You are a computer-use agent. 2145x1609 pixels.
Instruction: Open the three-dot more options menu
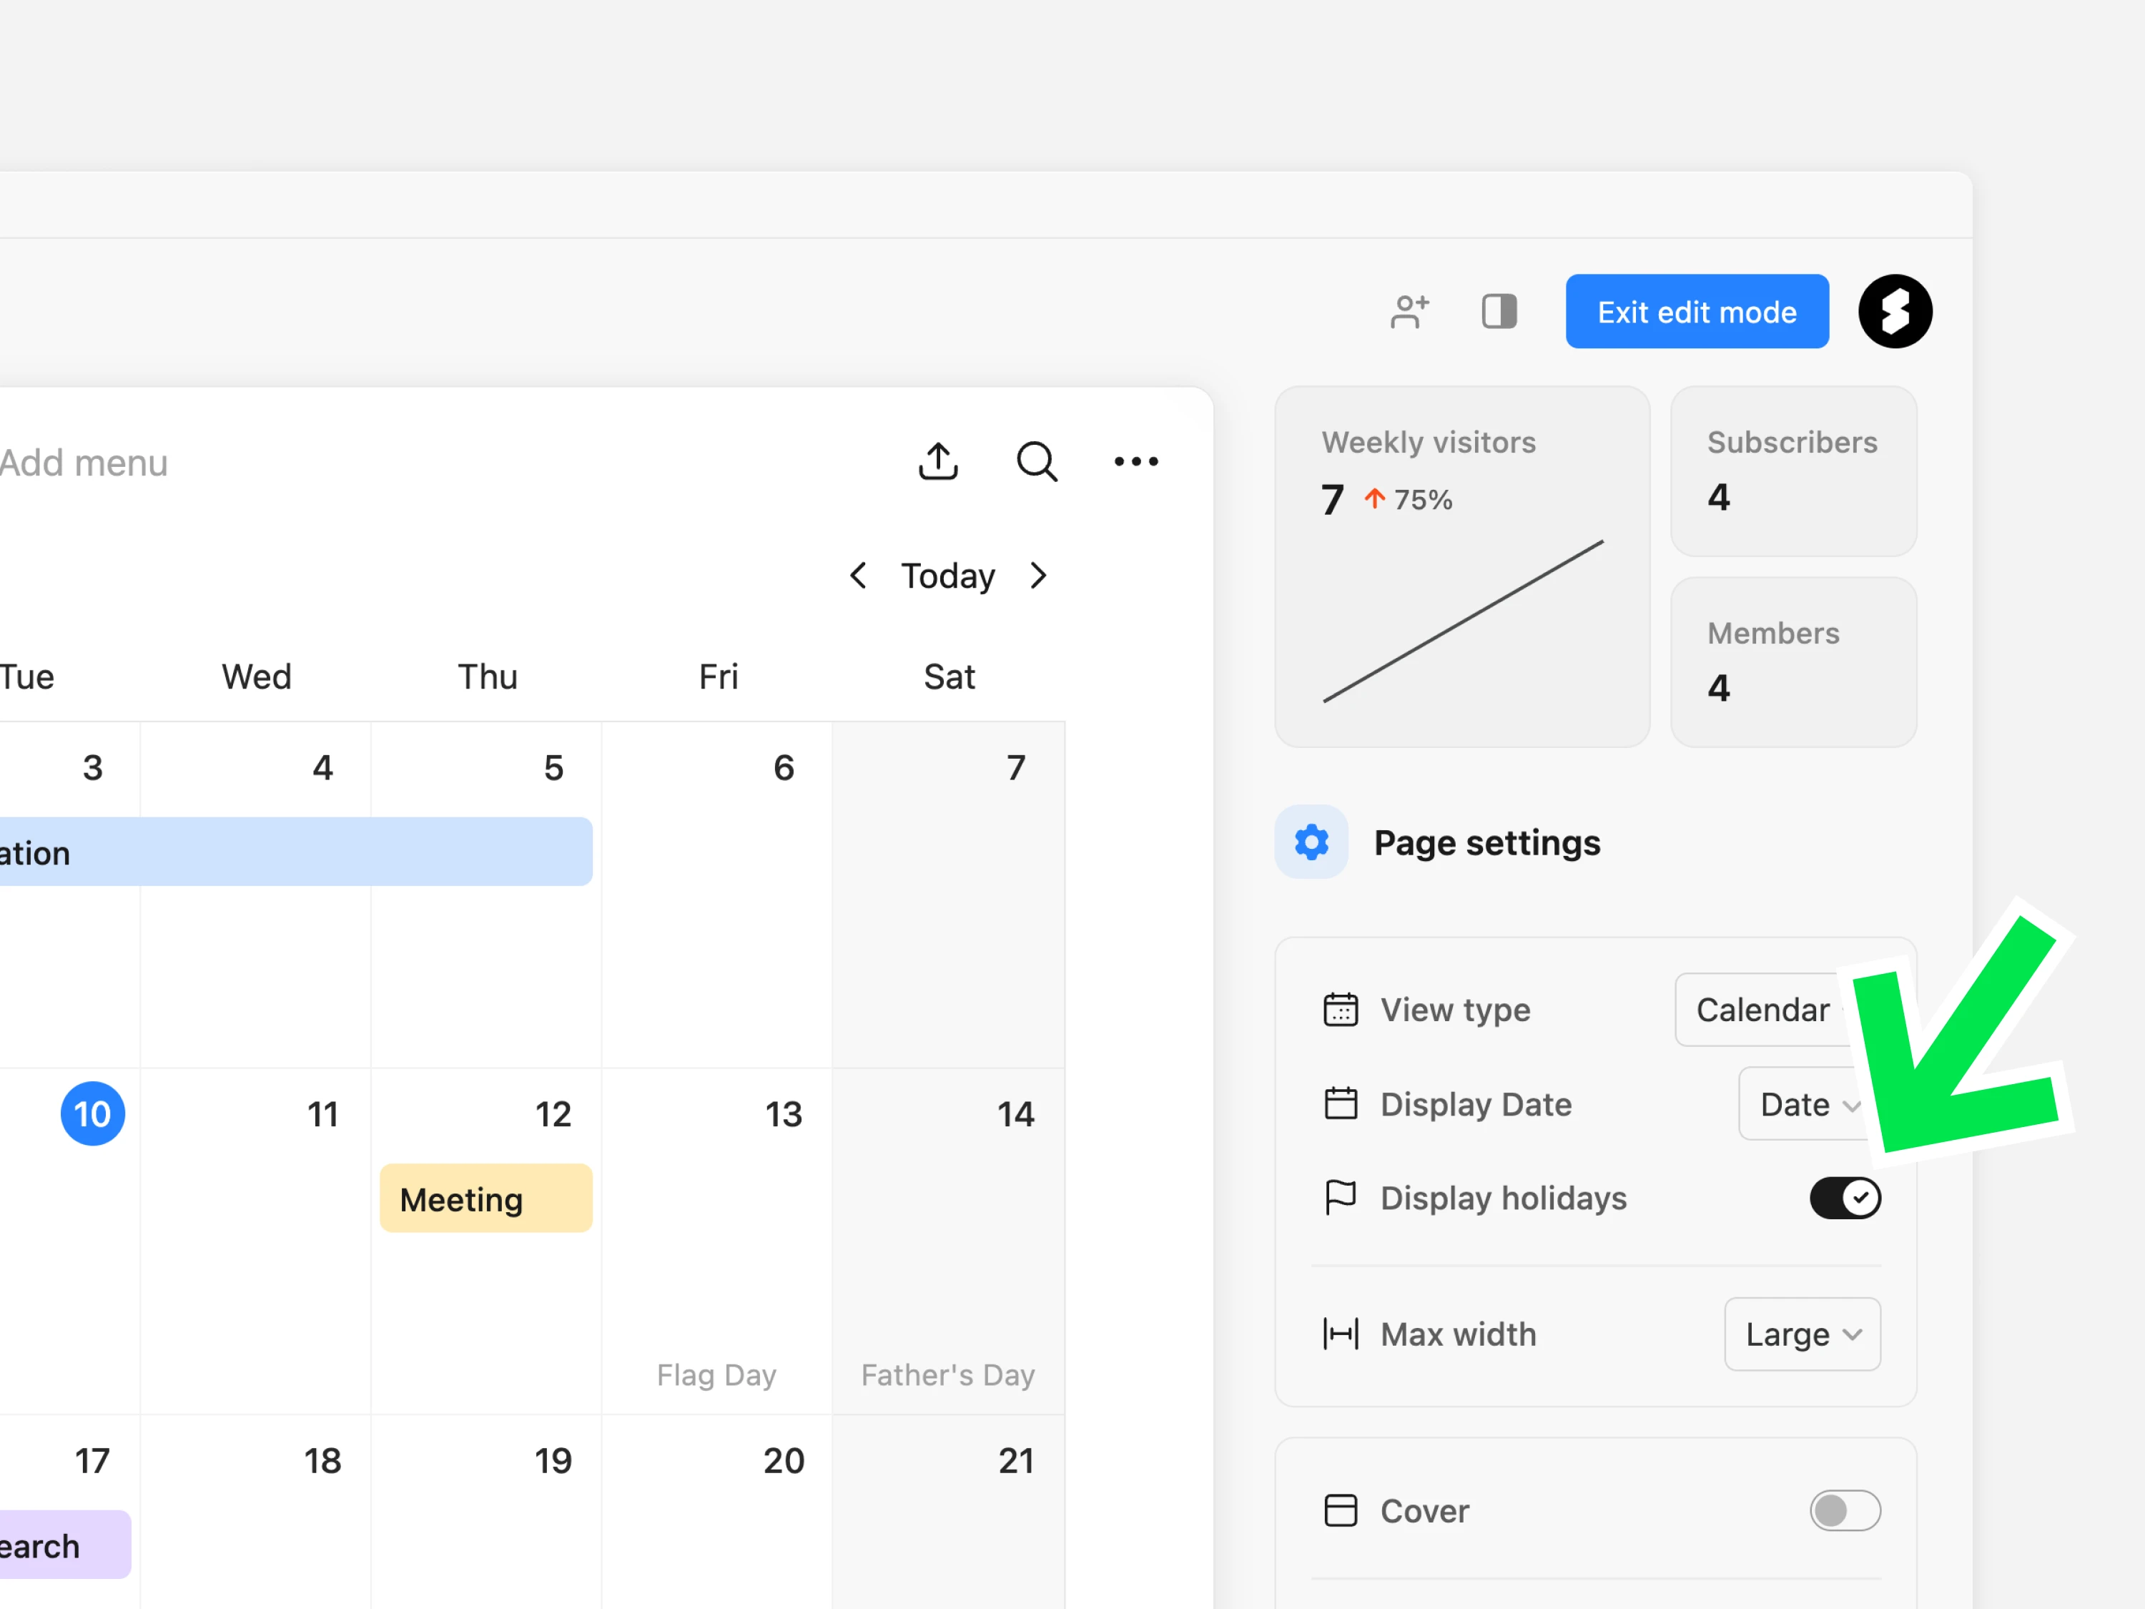(1135, 462)
